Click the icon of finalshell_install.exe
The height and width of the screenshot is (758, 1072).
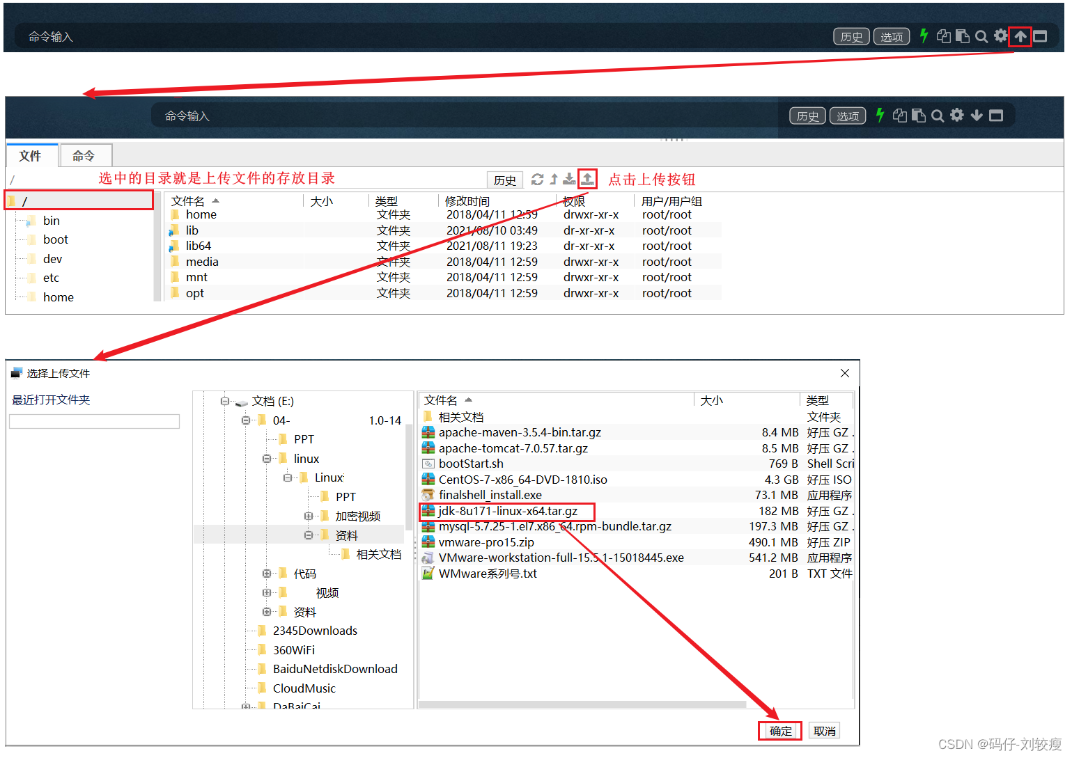[x=428, y=495]
